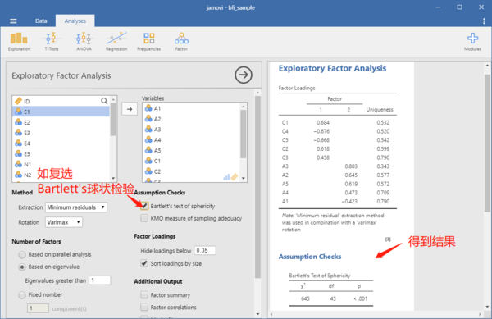The width and height of the screenshot is (492, 319).
Task: Click Variables box scroll down arrow
Action: coord(244,178)
